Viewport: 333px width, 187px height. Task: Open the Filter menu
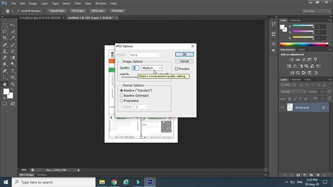[x=78, y=4]
